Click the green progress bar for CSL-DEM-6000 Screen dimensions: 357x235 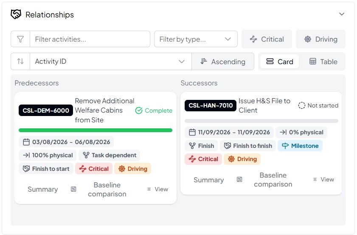pos(96,130)
